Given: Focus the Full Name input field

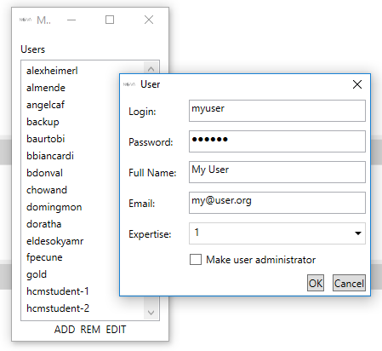Looking at the screenshot, I should click(277, 172).
